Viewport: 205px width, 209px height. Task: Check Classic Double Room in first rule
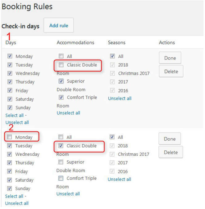click(61, 65)
